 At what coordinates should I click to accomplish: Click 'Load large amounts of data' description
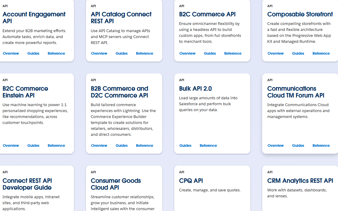(x=208, y=104)
